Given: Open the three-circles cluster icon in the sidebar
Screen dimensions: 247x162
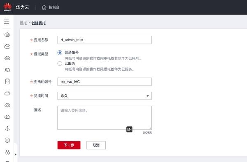Looking at the screenshot, I should 7,152.
